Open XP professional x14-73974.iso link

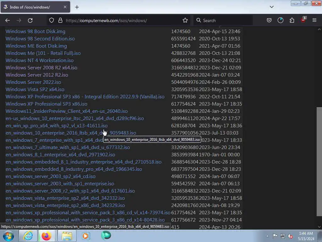coord(88,212)
